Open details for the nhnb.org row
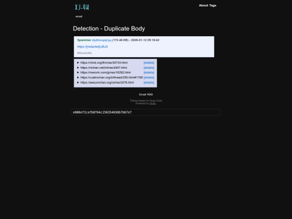 [x=149, y=63]
